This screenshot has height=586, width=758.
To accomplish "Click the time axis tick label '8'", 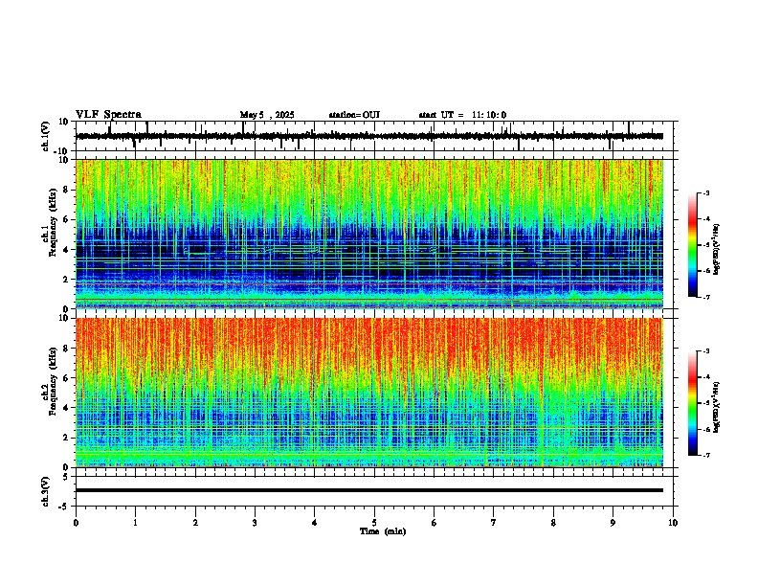I will [553, 523].
